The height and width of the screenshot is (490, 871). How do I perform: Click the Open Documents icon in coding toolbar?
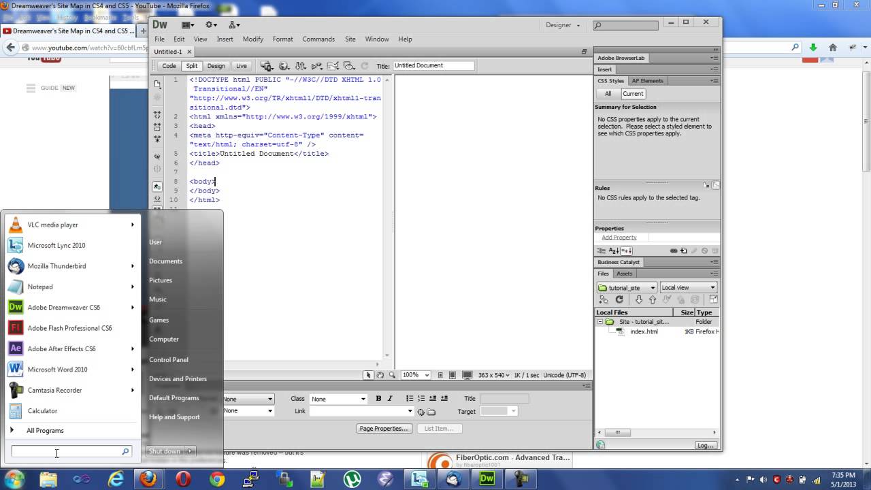click(157, 84)
